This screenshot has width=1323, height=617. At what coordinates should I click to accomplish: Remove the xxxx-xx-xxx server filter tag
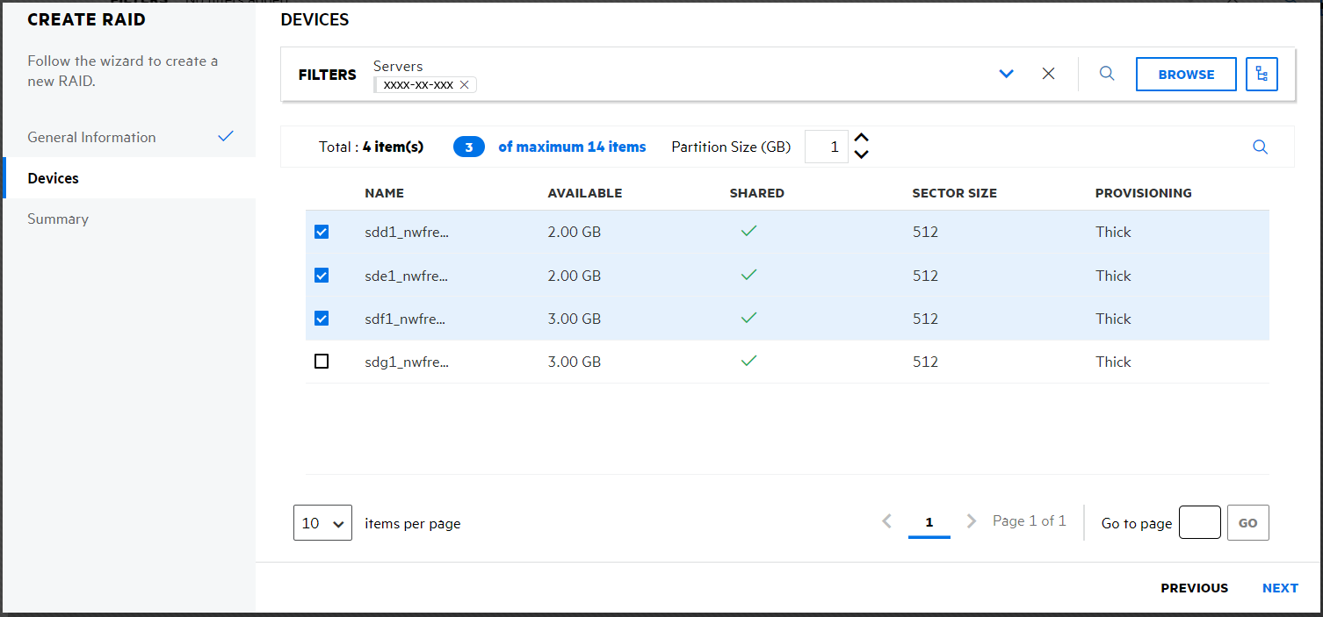pyautogui.click(x=464, y=85)
